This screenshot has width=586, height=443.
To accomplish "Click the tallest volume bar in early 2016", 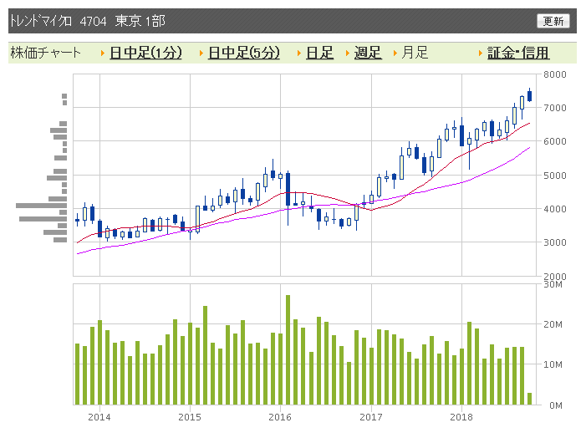I will pyautogui.click(x=288, y=350).
